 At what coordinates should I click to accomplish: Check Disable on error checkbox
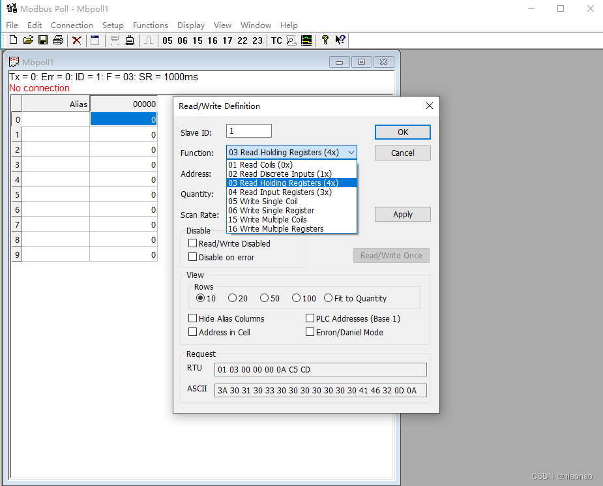[193, 256]
